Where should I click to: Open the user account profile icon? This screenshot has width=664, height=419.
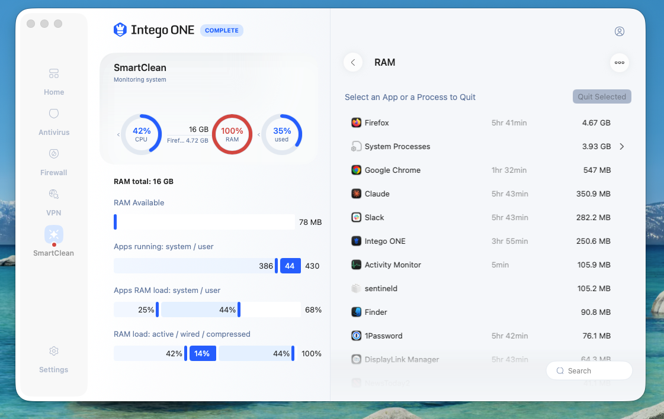tap(620, 31)
